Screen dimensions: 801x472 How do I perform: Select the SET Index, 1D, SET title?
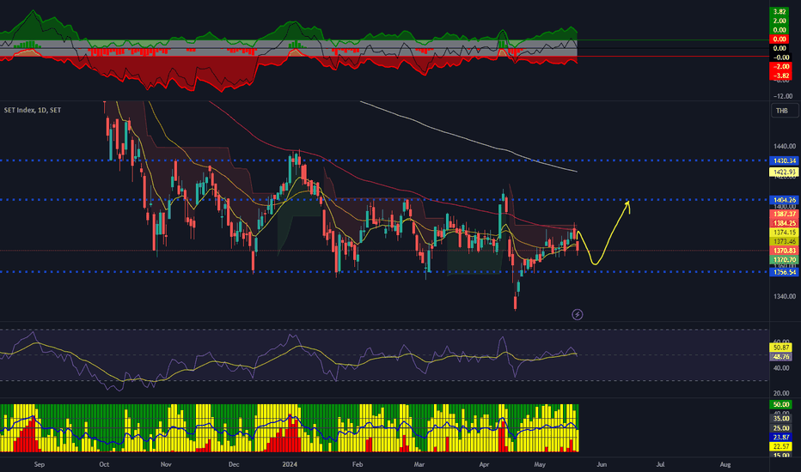(x=32, y=110)
